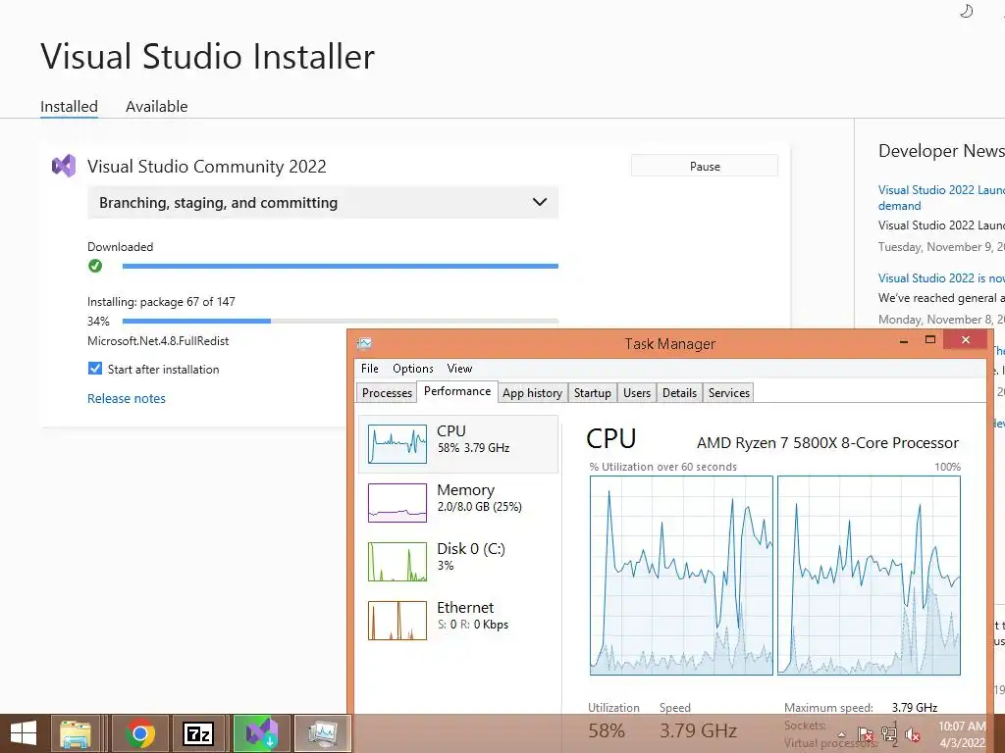The width and height of the screenshot is (1005, 753).
Task: Maximize the Task Manager window
Action: [x=930, y=340]
